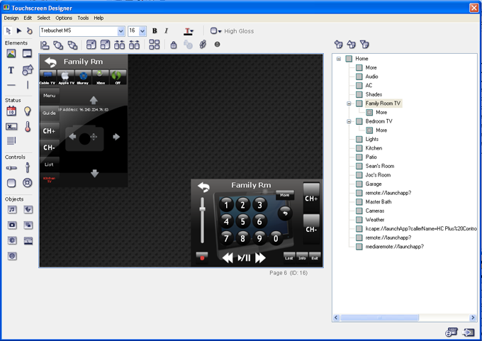The width and height of the screenshot is (482, 341).
Task: Open the text color picker
Action: [189, 31]
